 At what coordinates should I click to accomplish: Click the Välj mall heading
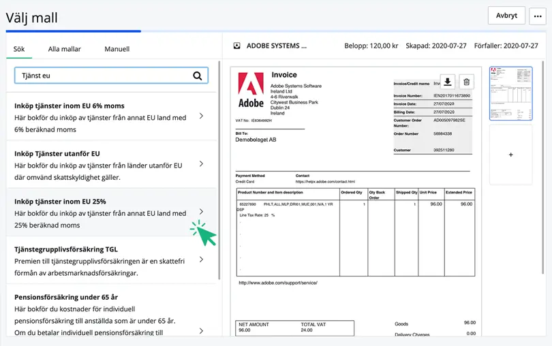click(x=31, y=18)
